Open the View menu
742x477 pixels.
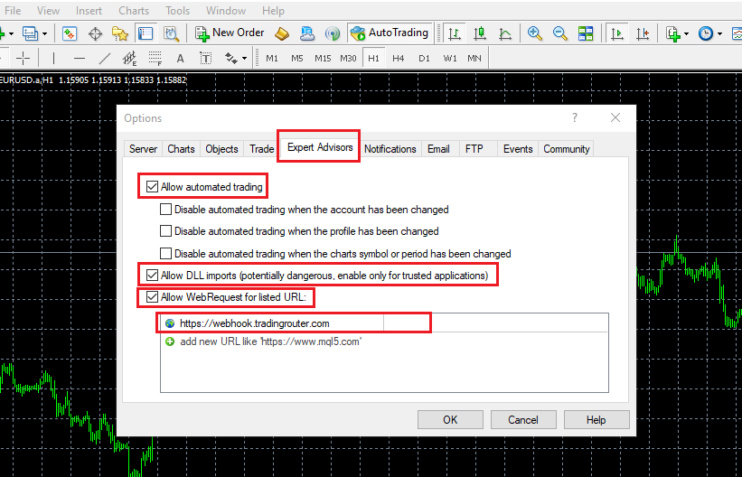click(48, 11)
